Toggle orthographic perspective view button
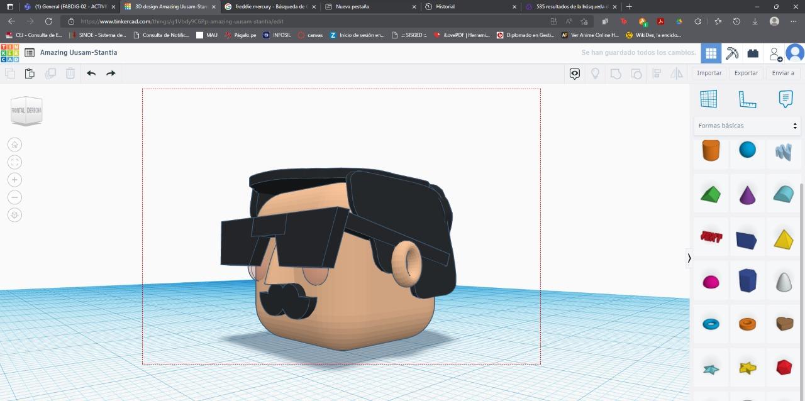Viewport: 805px width, 401px height. tap(14, 215)
